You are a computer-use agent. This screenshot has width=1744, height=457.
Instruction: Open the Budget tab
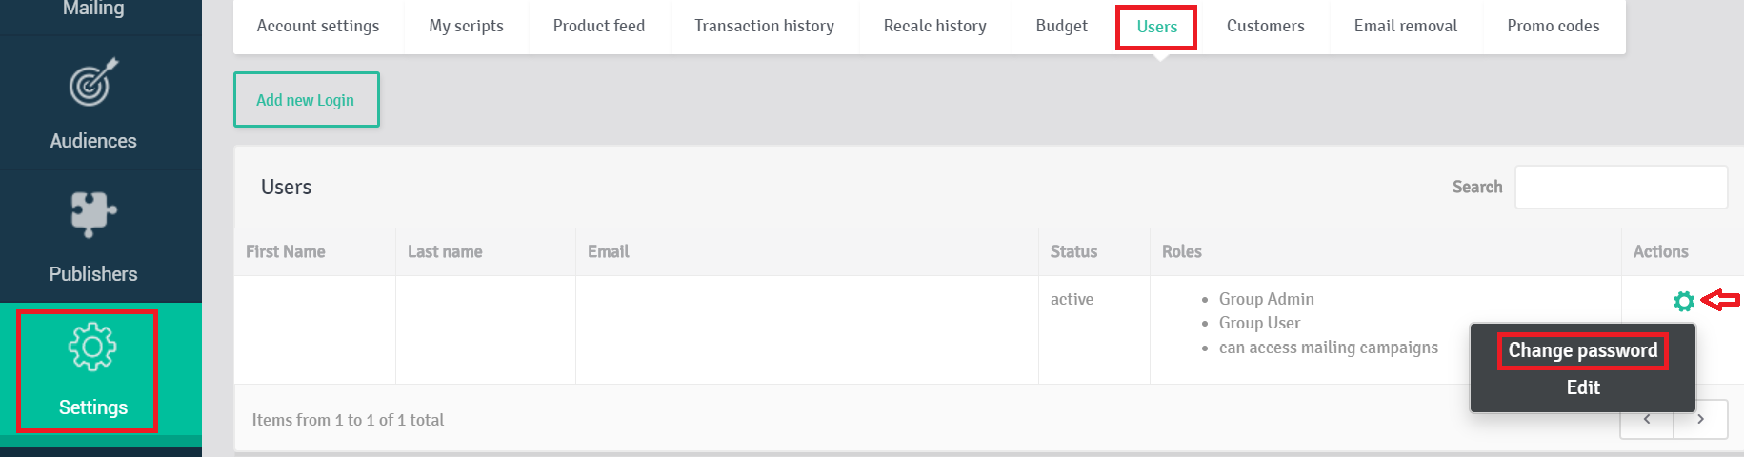click(x=1061, y=26)
